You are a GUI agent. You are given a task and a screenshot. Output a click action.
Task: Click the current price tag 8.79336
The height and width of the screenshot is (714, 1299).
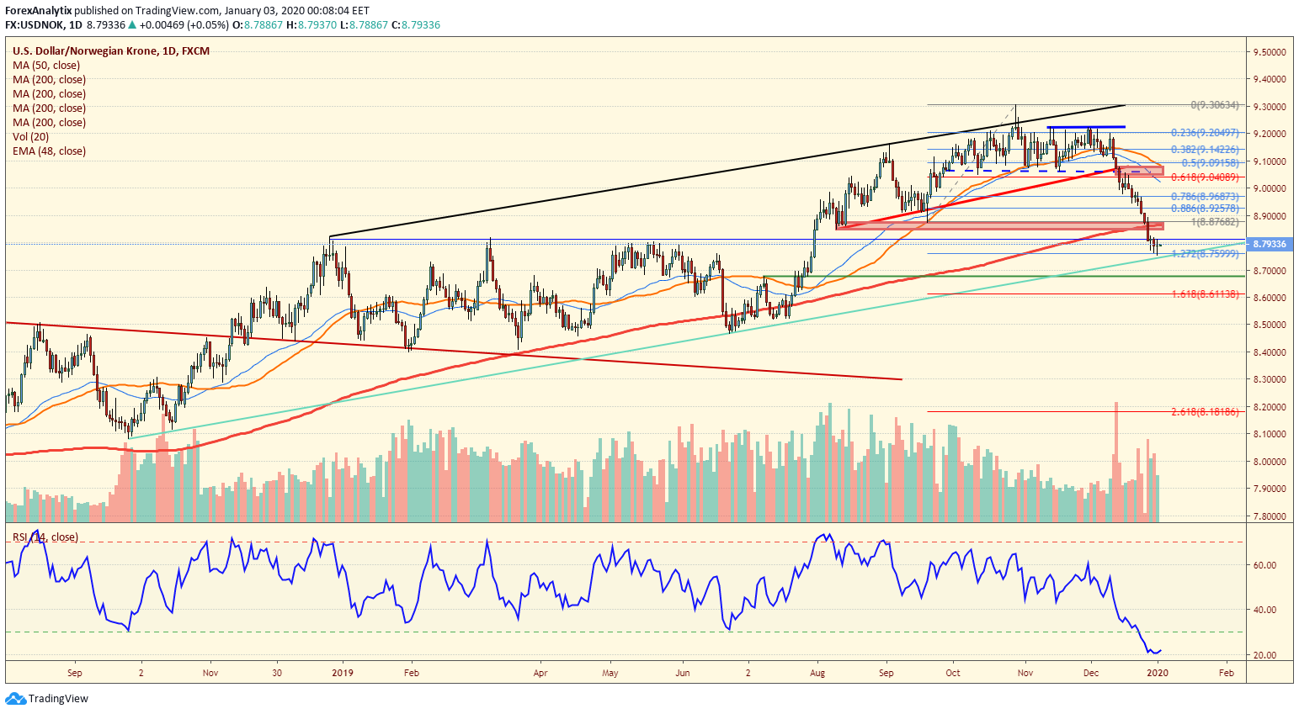tap(1270, 244)
